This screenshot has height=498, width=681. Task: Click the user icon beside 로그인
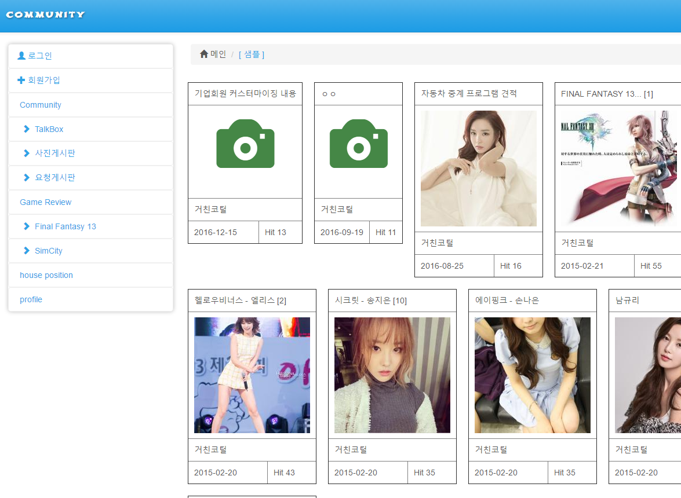[x=22, y=56]
